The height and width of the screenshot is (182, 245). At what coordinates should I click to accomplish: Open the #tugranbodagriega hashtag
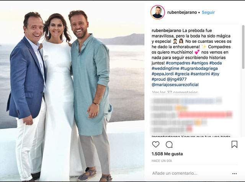tap(199, 68)
